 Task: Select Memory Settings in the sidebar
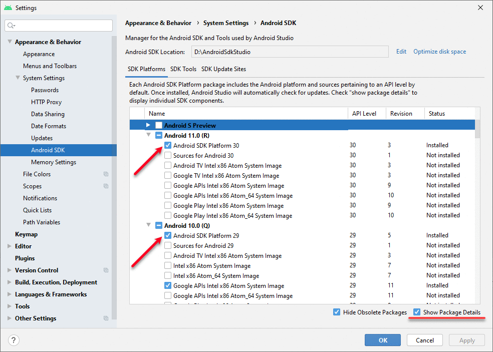(x=54, y=162)
